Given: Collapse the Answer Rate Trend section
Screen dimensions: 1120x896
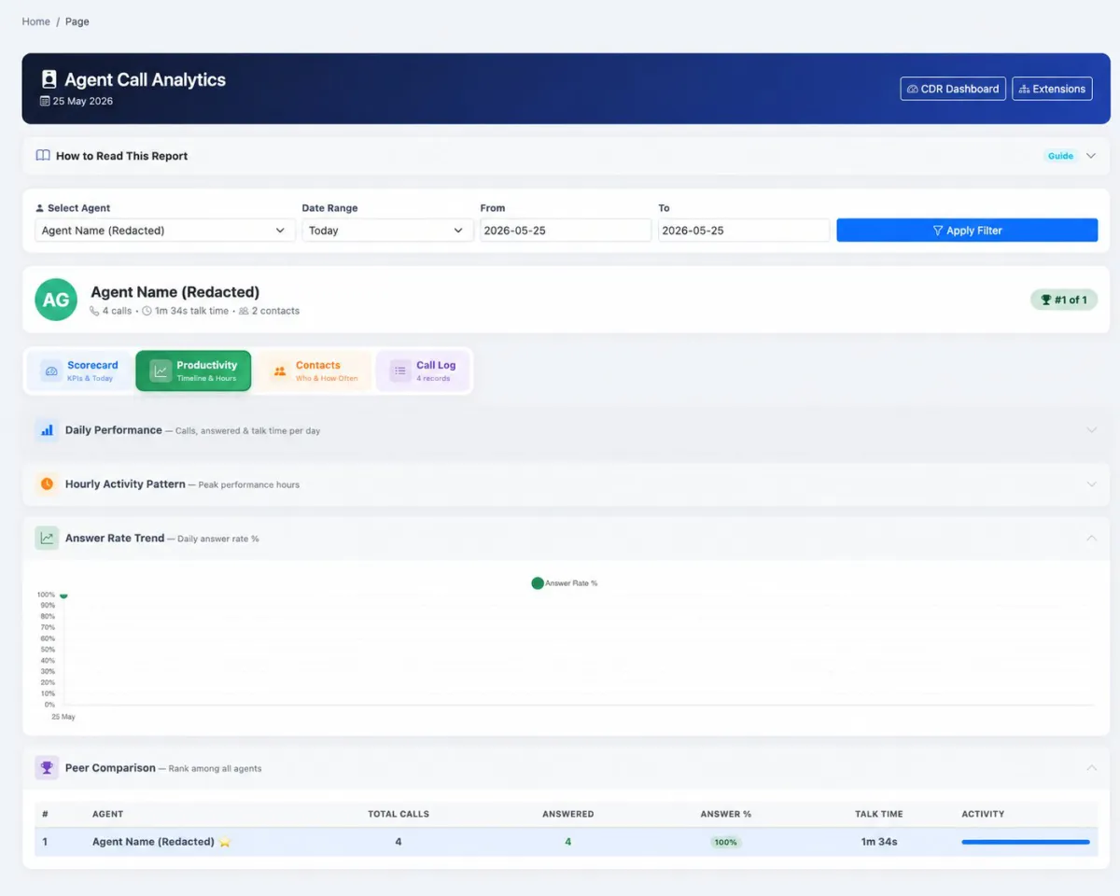Looking at the screenshot, I should click(x=1092, y=539).
